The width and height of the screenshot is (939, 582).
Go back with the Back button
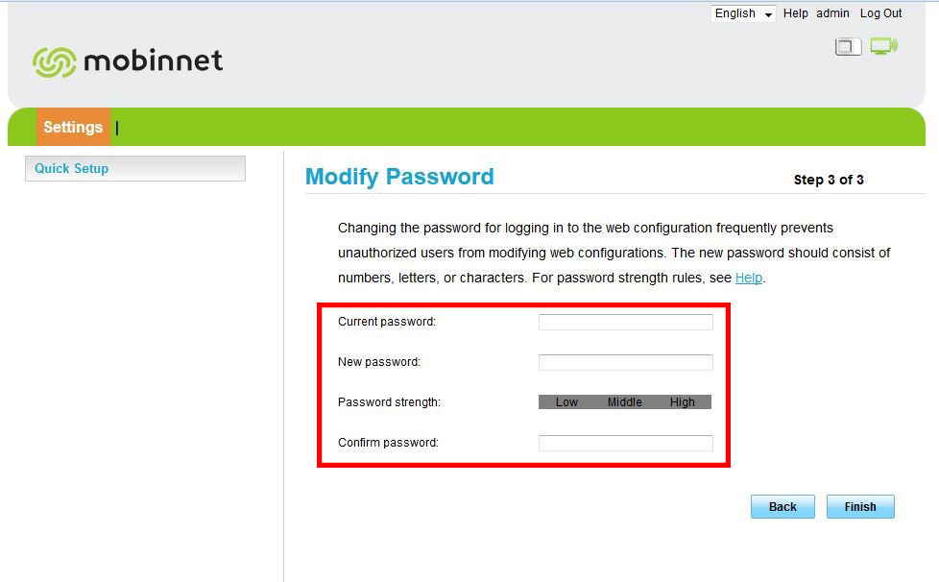tap(782, 507)
